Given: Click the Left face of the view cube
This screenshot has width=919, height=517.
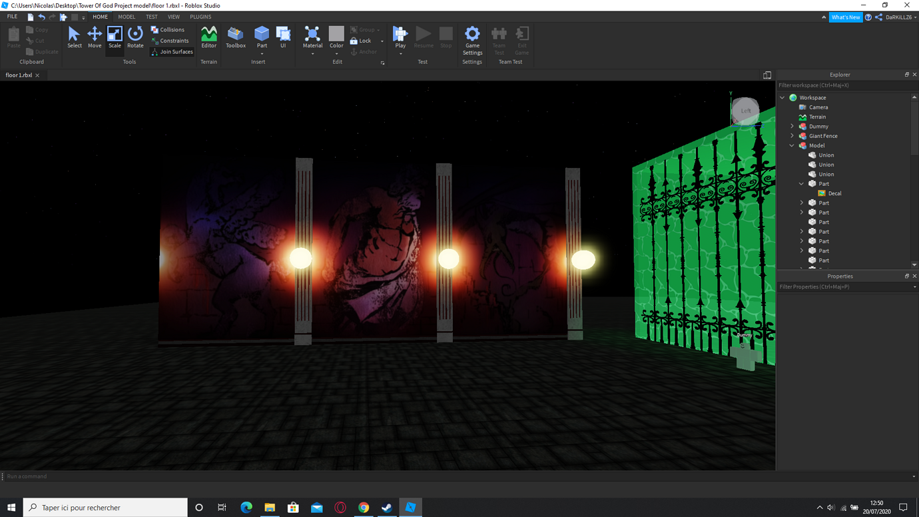Looking at the screenshot, I should coord(745,111).
